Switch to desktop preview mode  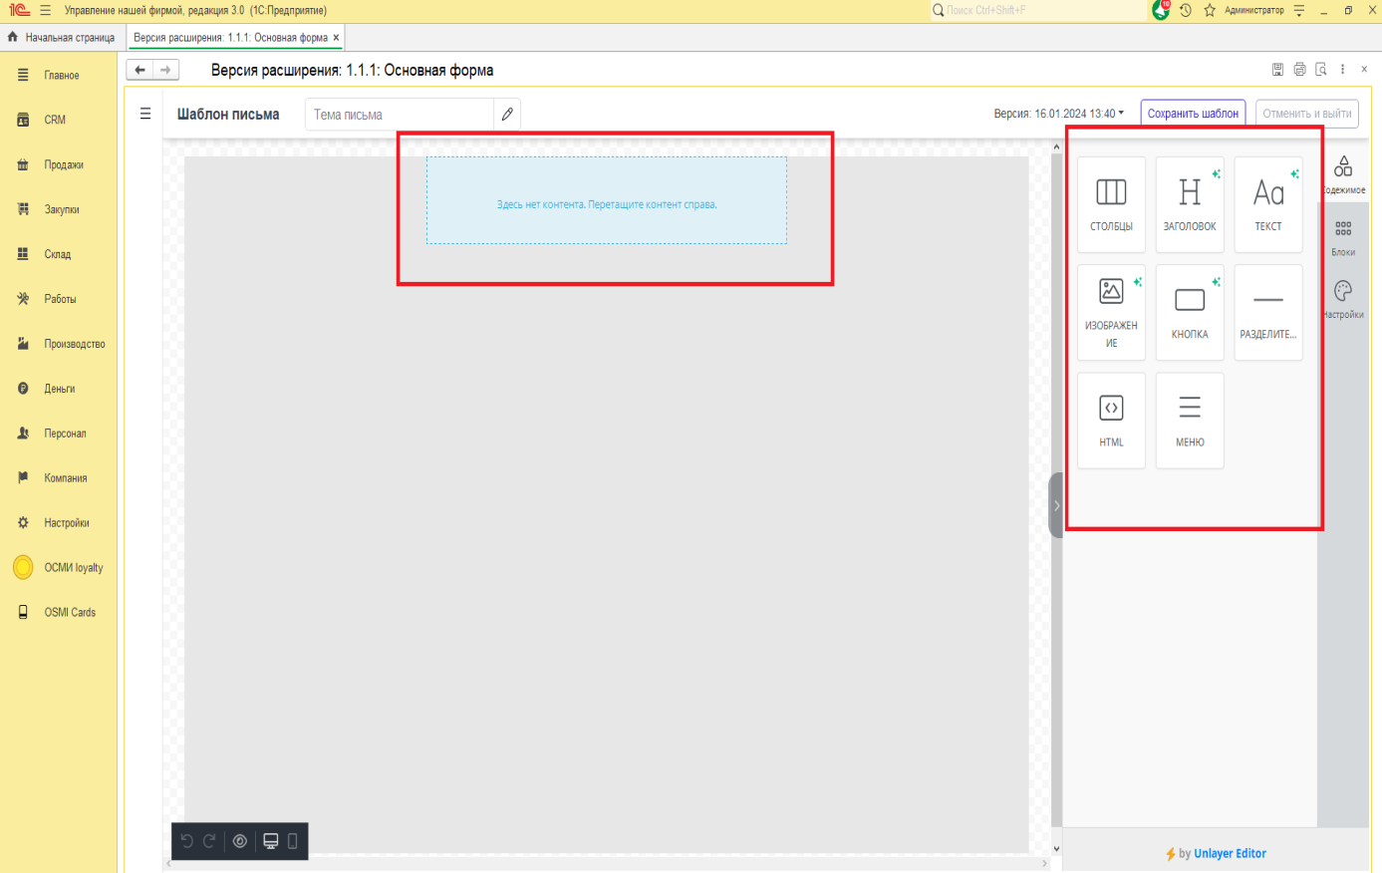click(270, 841)
